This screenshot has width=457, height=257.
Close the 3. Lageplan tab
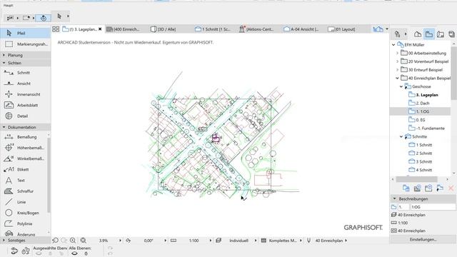[100, 29]
